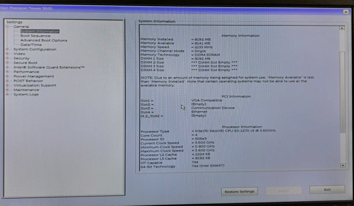Select System Information in the tree
The width and height of the screenshot is (354, 206).
(40, 31)
